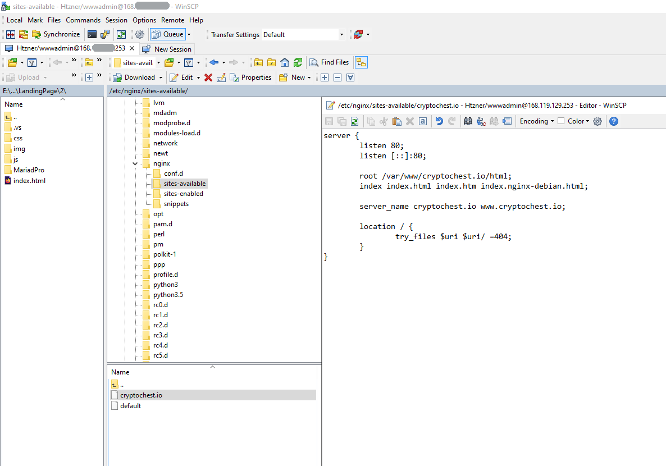This screenshot has height=466, width=666.
Task: Open Replace text icon in editor
Action: click(x=481, y=121)
